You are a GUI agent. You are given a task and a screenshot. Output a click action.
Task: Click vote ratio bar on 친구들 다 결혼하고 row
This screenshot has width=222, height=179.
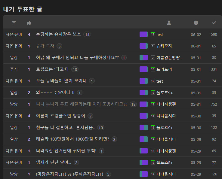coord(143,128)
